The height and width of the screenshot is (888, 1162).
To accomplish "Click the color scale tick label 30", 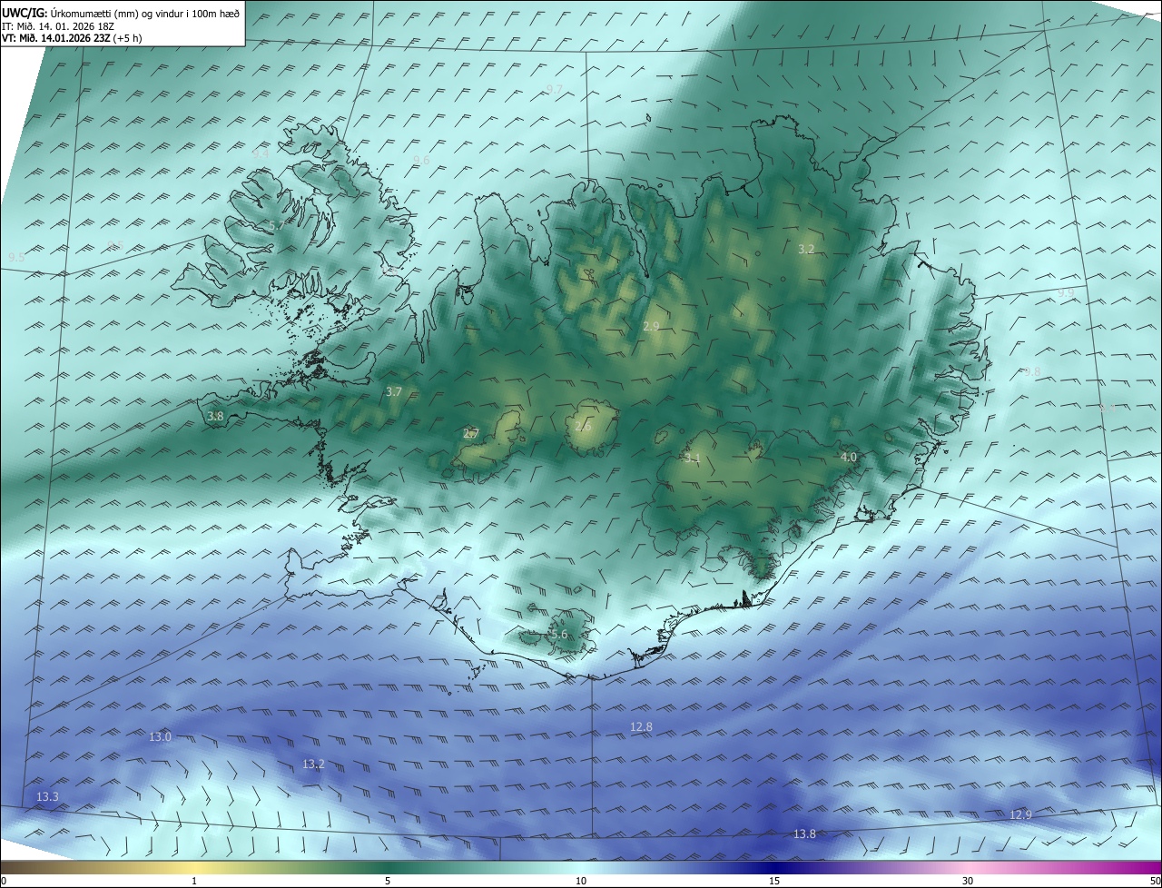I will click(x=968, y=881).
